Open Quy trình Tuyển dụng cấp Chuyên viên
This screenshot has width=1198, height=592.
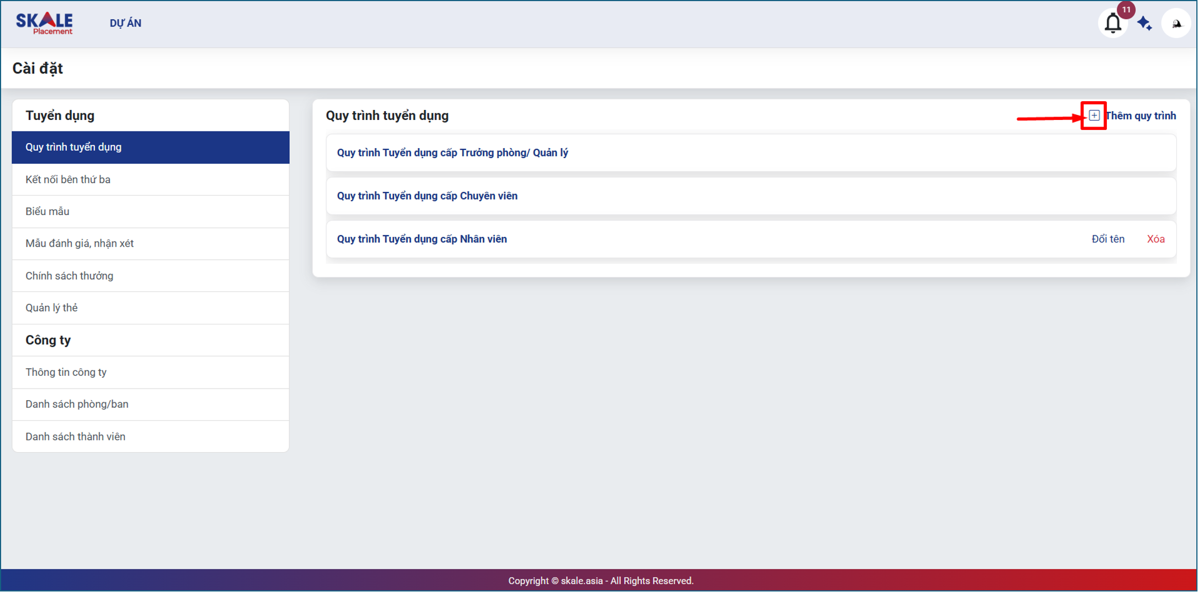pos(427,196)
